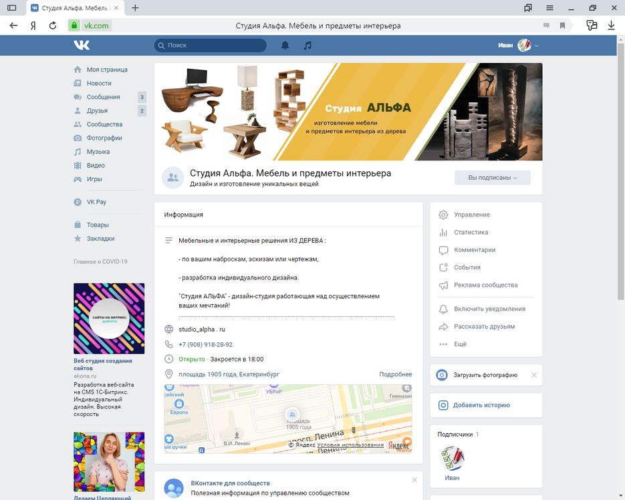The image size is (625, 500).
Task: Bookmark the page with bookmark icon
Action: click(x=562, y=25)
